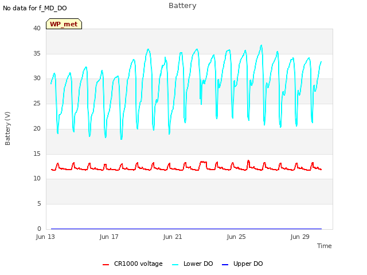Click the 'No data for f_MD_DO' message

tap(35, 8)
